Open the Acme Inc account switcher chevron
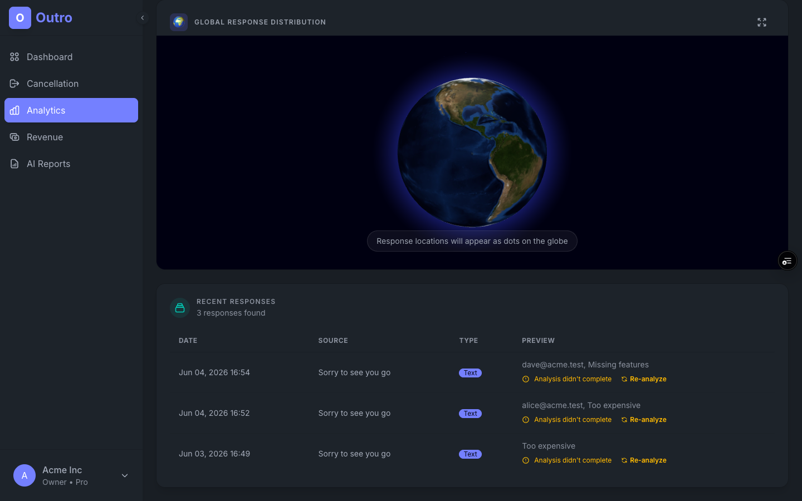The height and width of the screenshot is (501, 802). coord(125,475)
